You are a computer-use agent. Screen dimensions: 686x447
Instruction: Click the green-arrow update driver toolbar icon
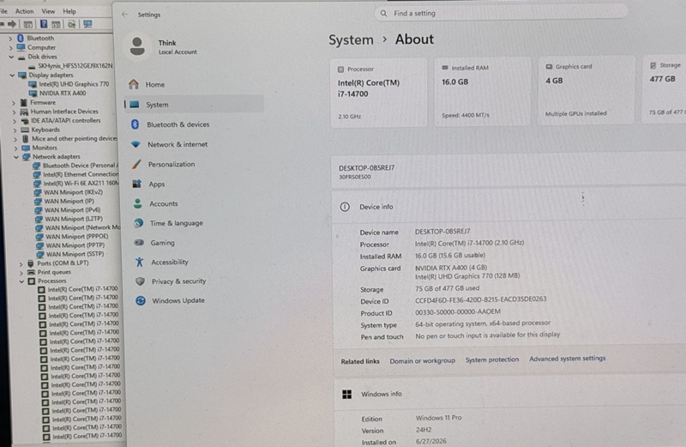tap(72, 24)
